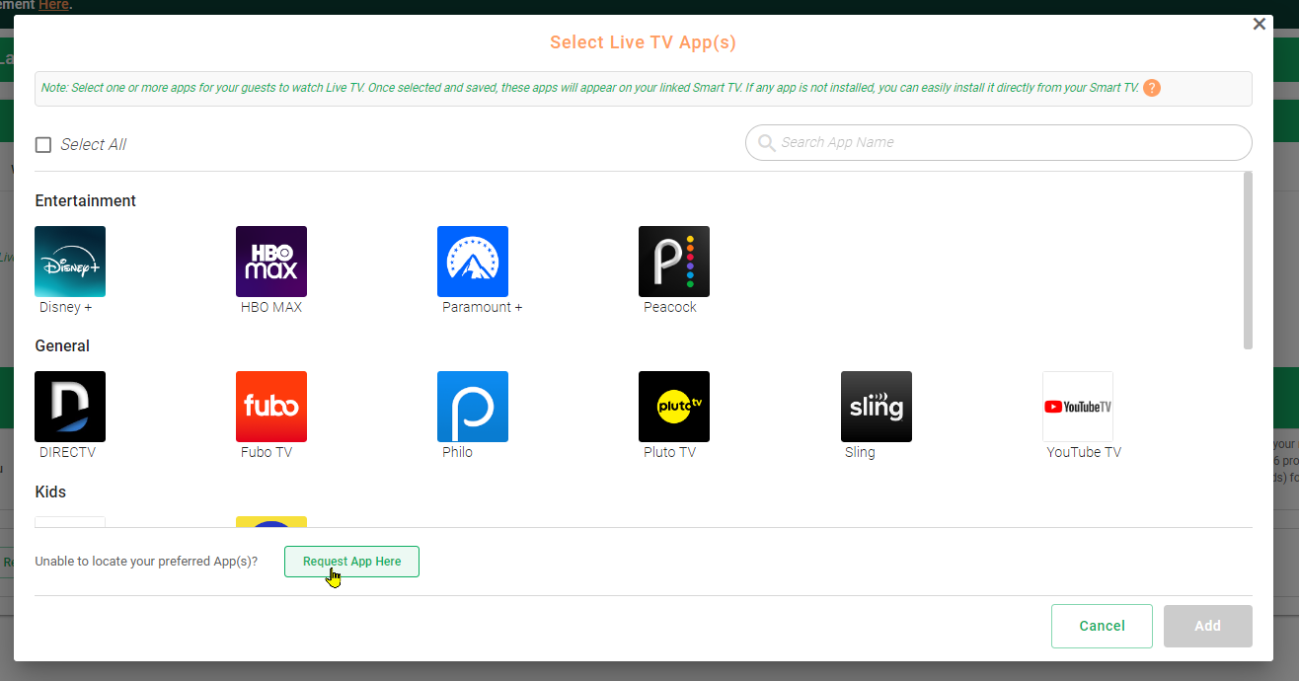This screenshot has height=681, width=1299.
Task: Click the YouTube TV label text
Action: click(x=1084, y=452)
